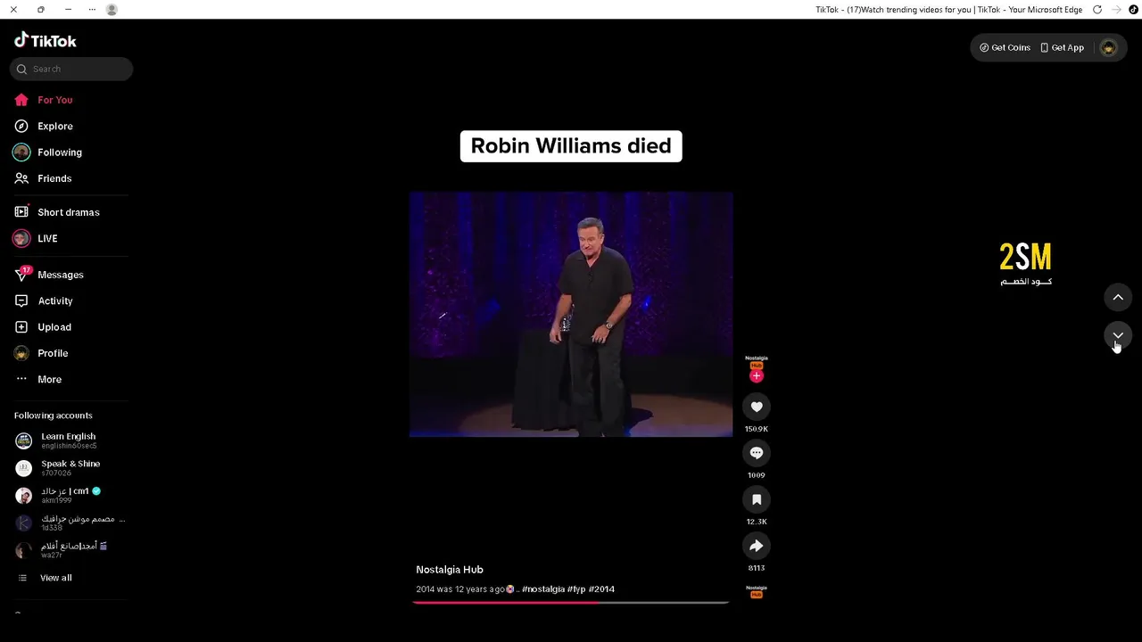Image resolution: width=1142 pixels, height=642 pixels.
Task: Click the Activity inbox icon
Action: tap(21, 300)
